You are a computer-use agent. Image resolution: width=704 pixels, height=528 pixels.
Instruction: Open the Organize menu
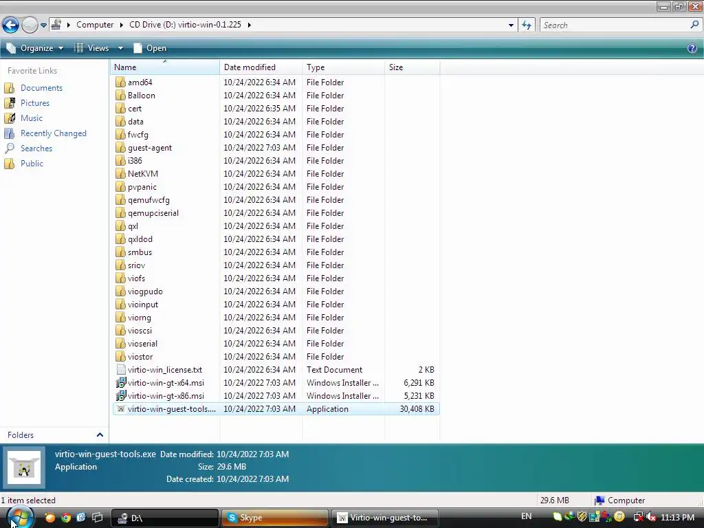point(35,48)
